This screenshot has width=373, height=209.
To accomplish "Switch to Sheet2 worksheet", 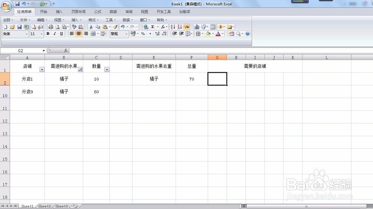I will click(44, 206).
